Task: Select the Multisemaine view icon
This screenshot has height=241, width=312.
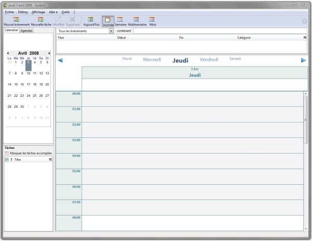Action: [x=136, y=19]
